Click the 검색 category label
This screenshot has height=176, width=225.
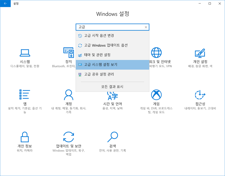click(113, 146)
